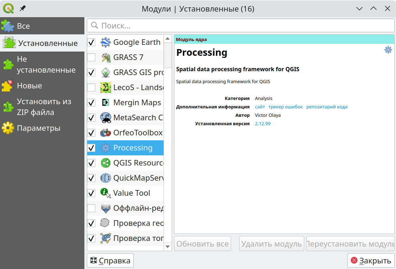Click the QGIS Resource sharing icon
The width and height of the screenshot is (396, 269).
(106, 163)
